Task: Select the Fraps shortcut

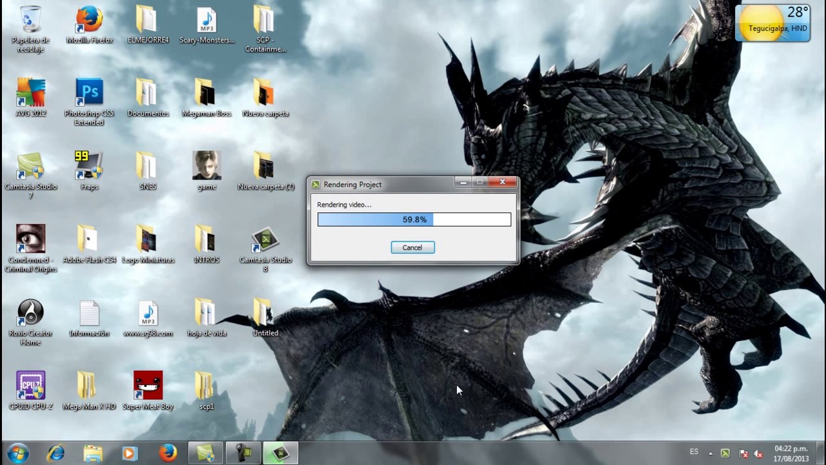Action: pos(89,171)
